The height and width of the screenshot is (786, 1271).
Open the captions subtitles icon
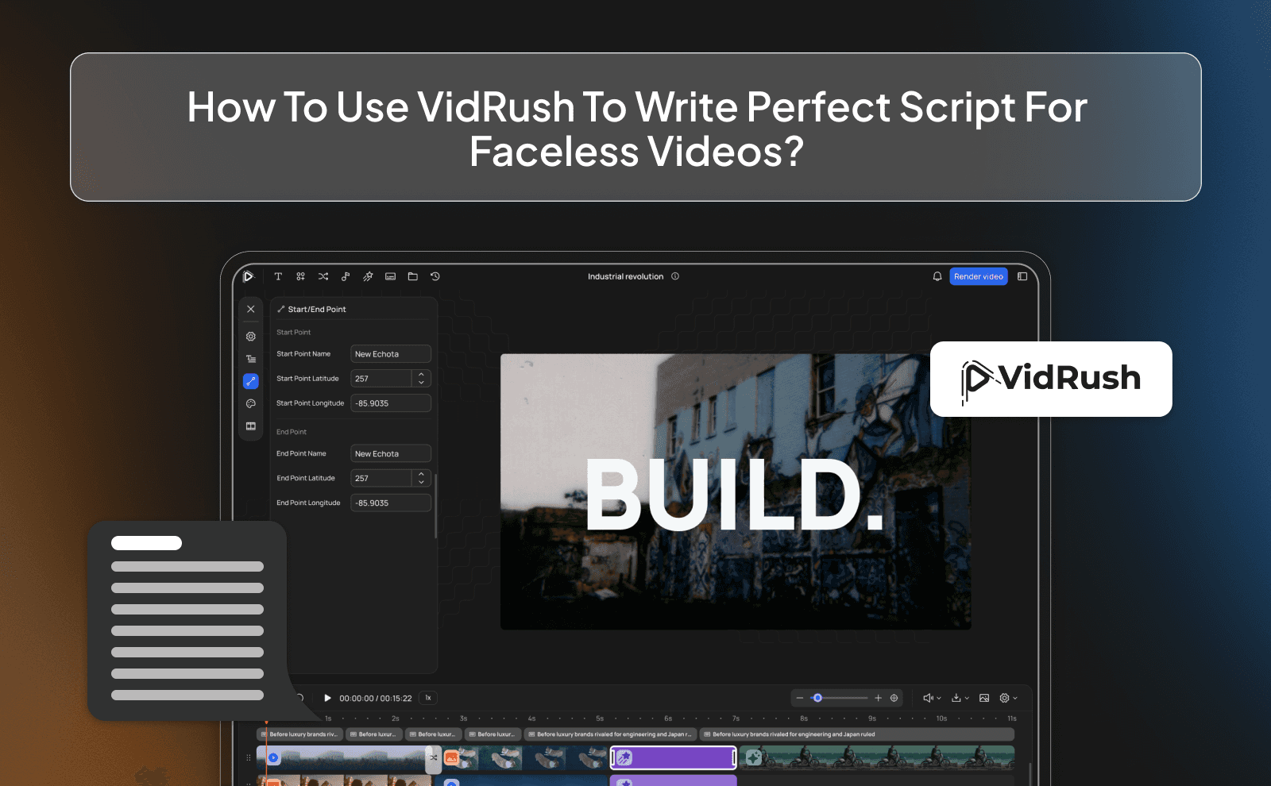coord(390,276)
